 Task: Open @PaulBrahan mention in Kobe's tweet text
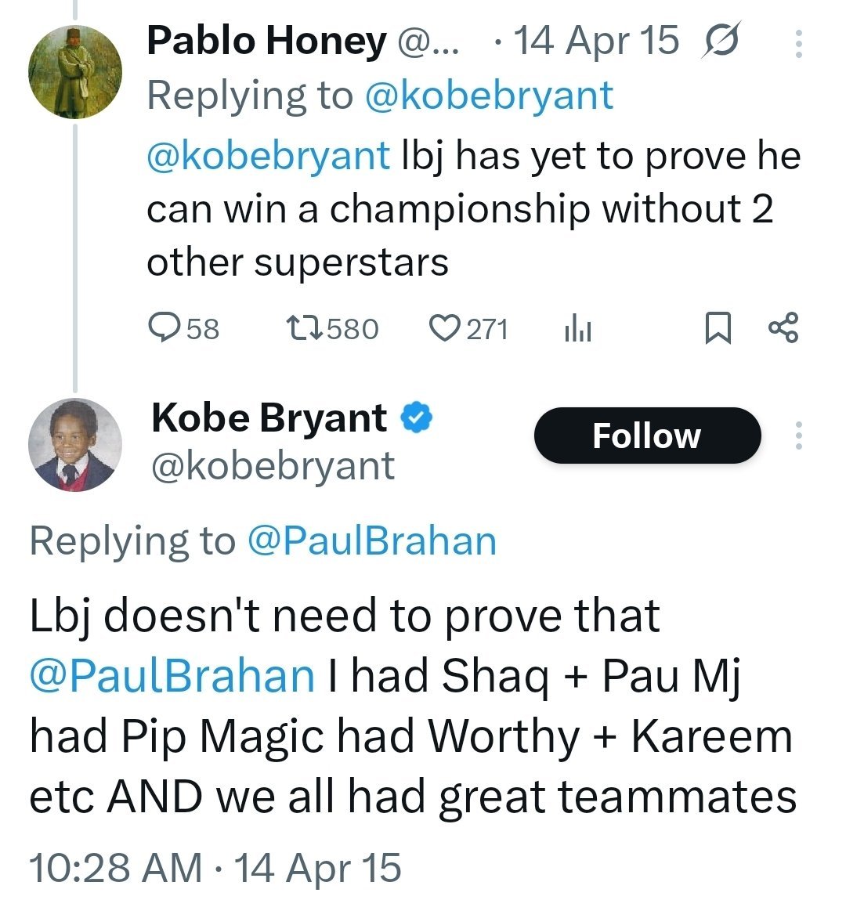tap(172, 676)
